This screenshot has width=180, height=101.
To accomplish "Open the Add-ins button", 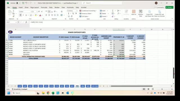I will (x=134, y=12).
